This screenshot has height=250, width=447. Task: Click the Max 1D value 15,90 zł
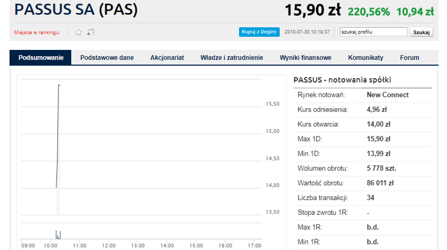point(378,139)
